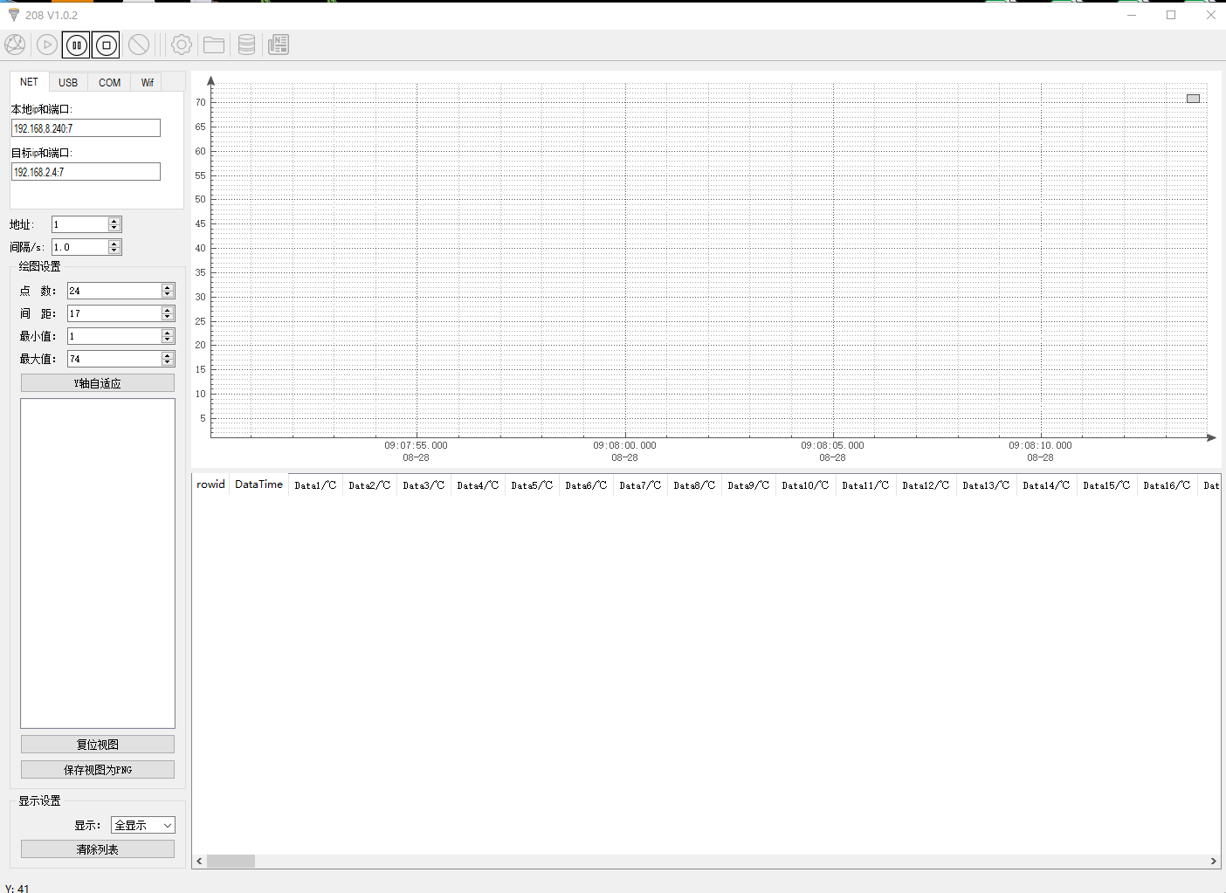The width and height of the screenshot is (1226, 893).
Task: Click the globe network connection icon
Action: point(15,45)
